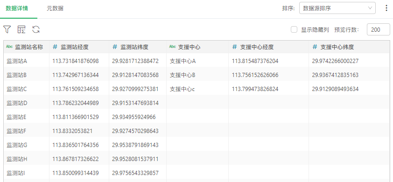Select the 数据详情 tab

(x=17, y=8)
